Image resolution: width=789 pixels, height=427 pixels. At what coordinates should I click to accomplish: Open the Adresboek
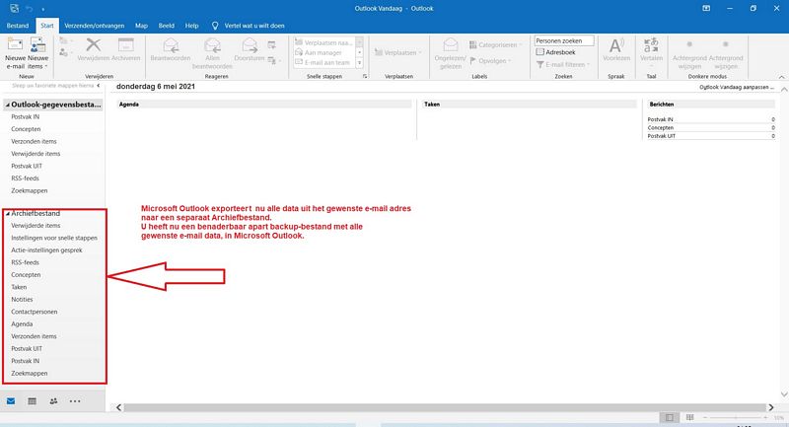coord(555,52)
